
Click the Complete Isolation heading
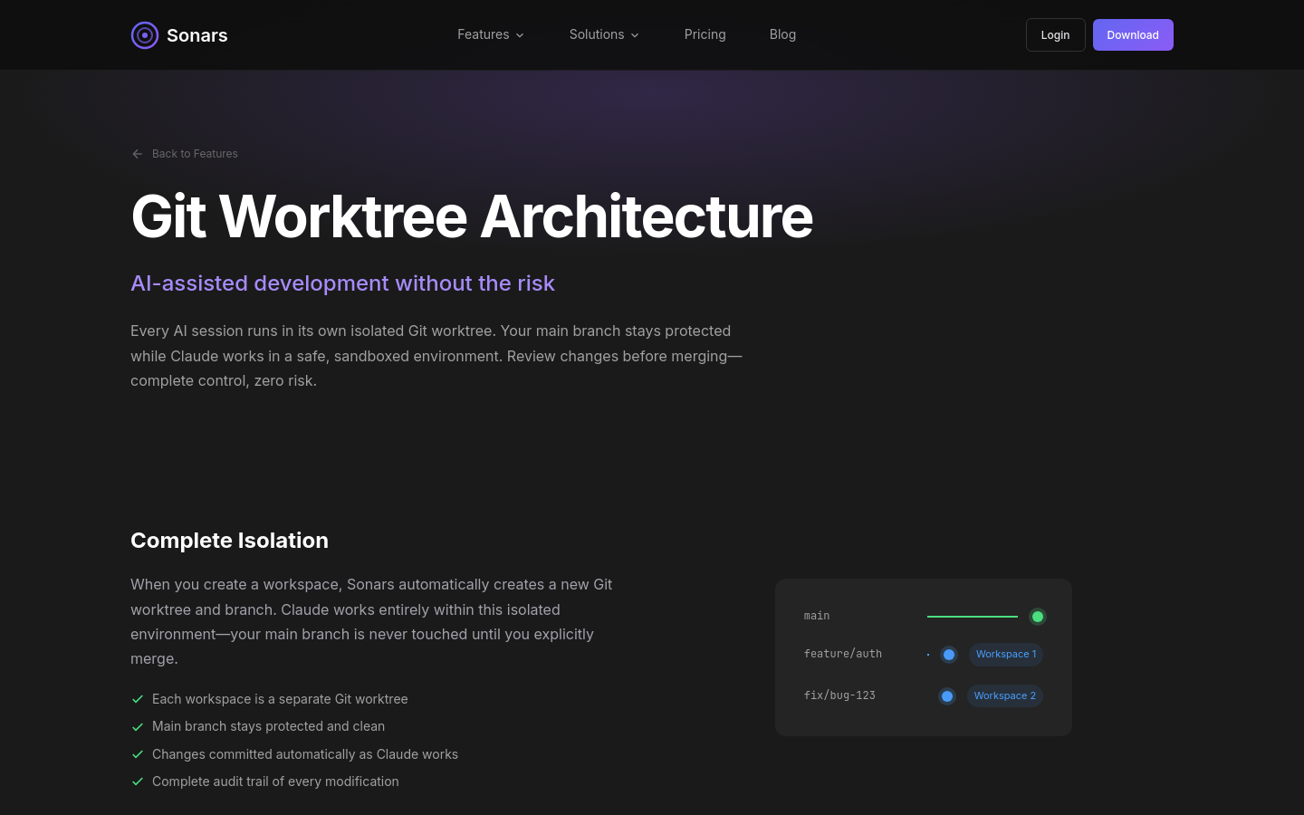coord(229,541)
